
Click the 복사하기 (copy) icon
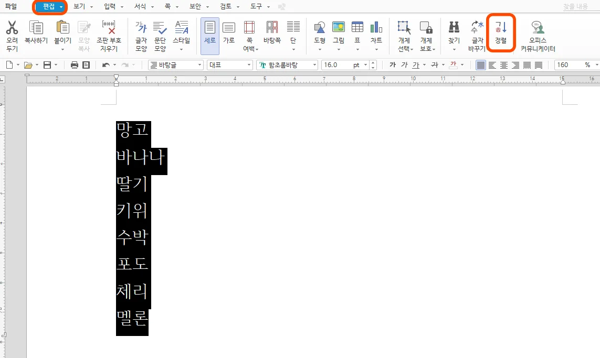tap(36, 27)
